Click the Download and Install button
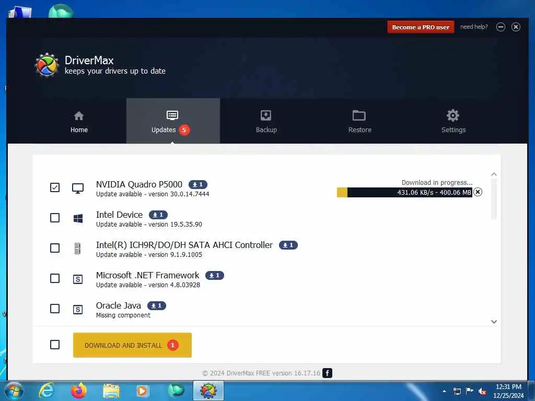 (132, 345)
